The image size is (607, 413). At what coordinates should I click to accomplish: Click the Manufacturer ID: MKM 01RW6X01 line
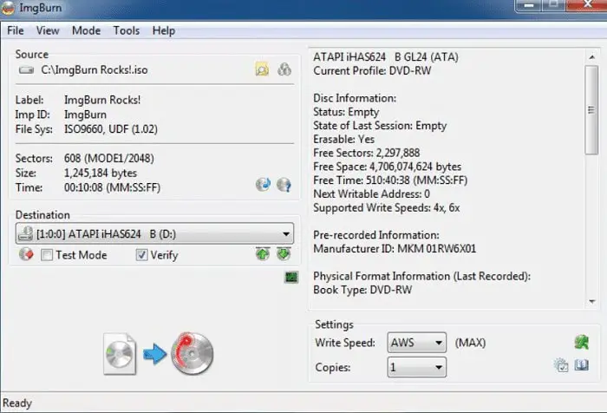[395, 249]
